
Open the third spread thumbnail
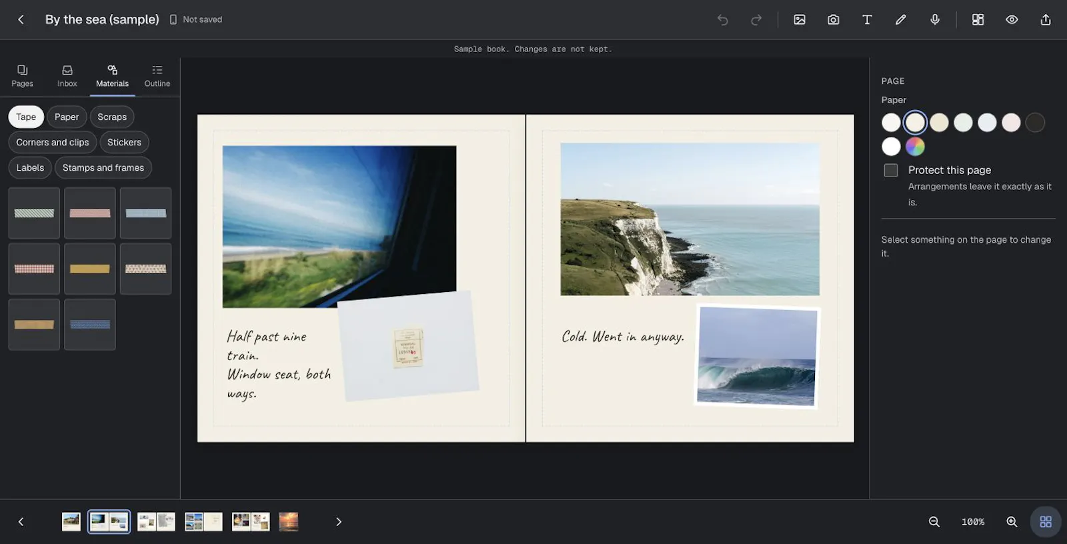157,521
